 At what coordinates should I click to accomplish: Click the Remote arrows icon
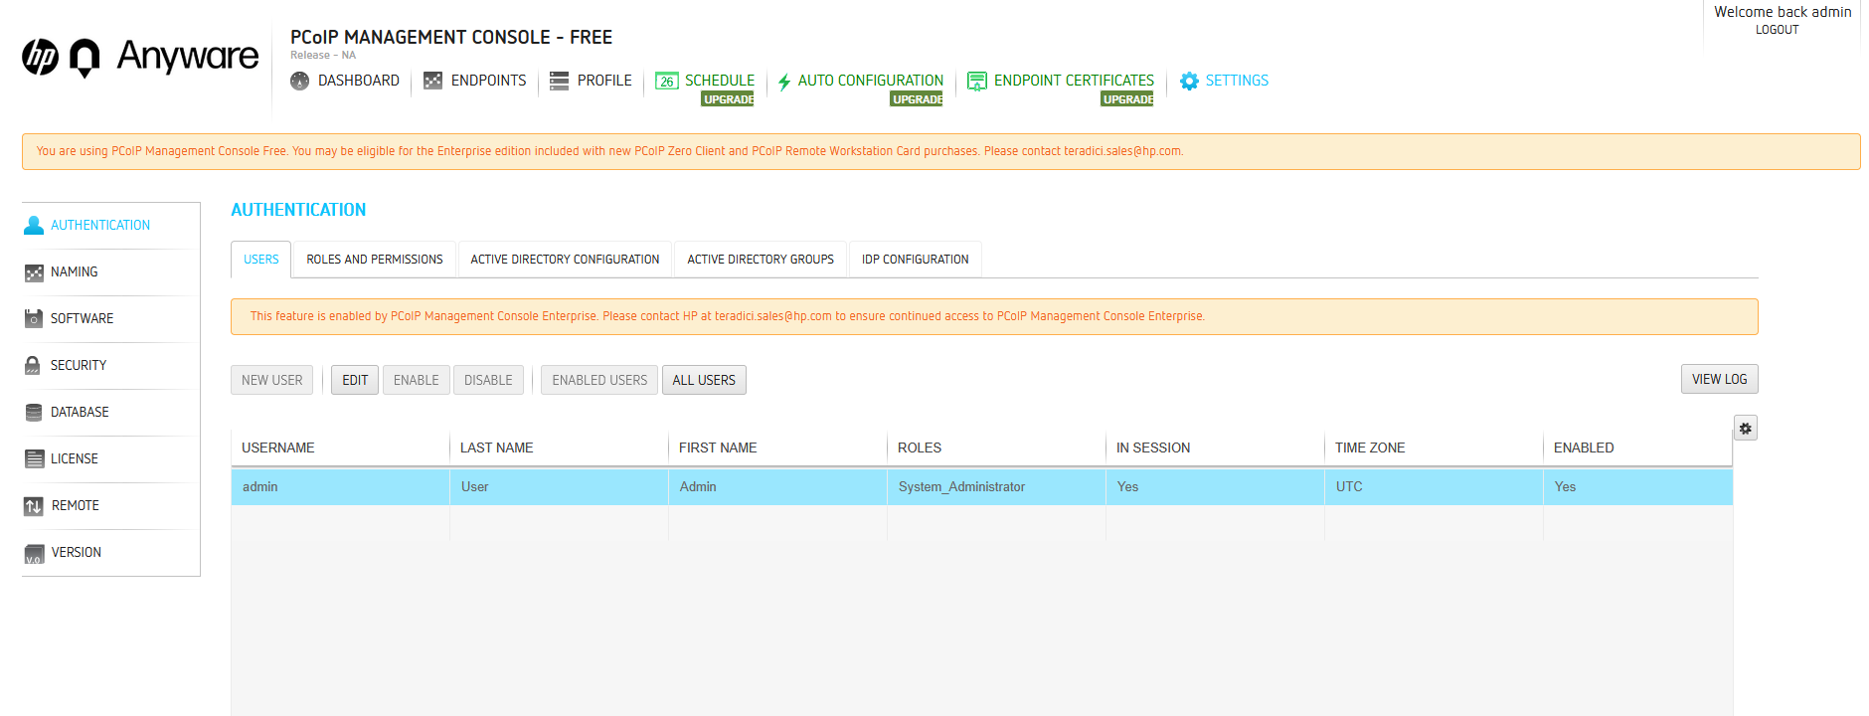34,506
